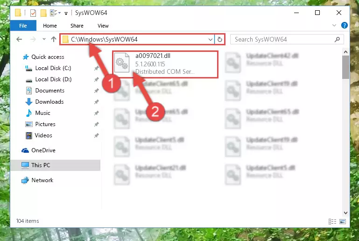Click the pin icon beside Videos

[x=96, y=135]
